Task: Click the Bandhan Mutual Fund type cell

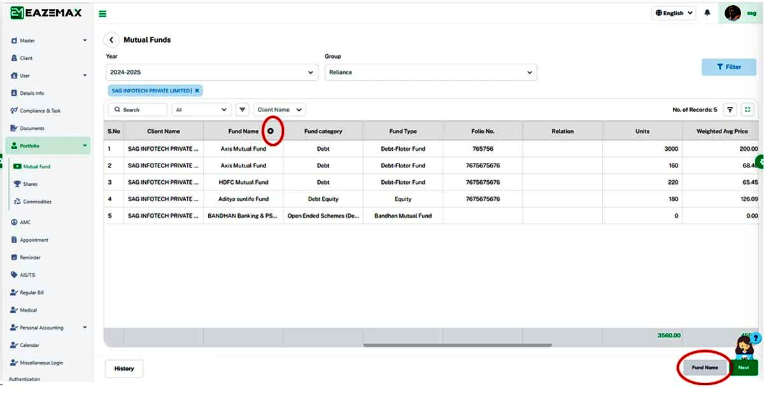Action: 403,216
